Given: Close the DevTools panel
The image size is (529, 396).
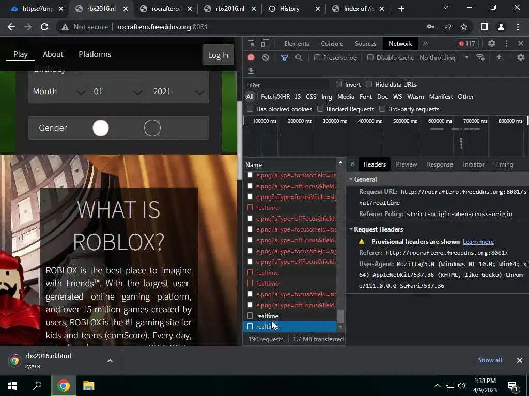Looking at the screenshot, I should click(x=521, y=43).
